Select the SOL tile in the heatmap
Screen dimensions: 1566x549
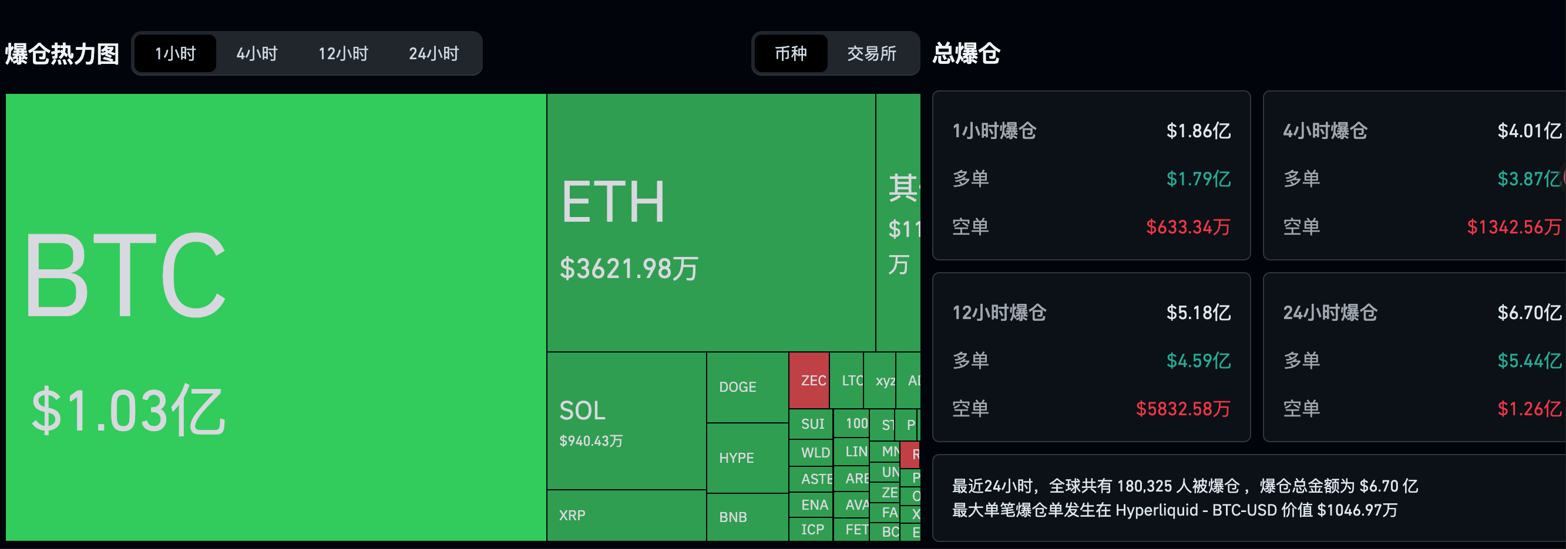626,420
